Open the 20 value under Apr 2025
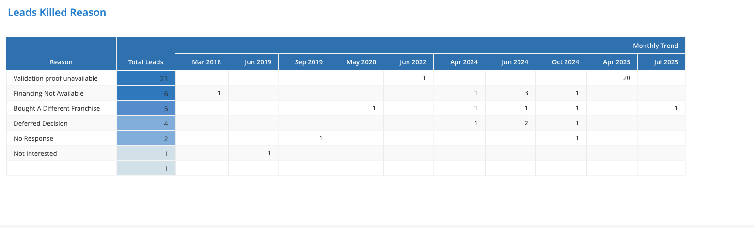This screenshot has width=754, height=228. point(626,78)
